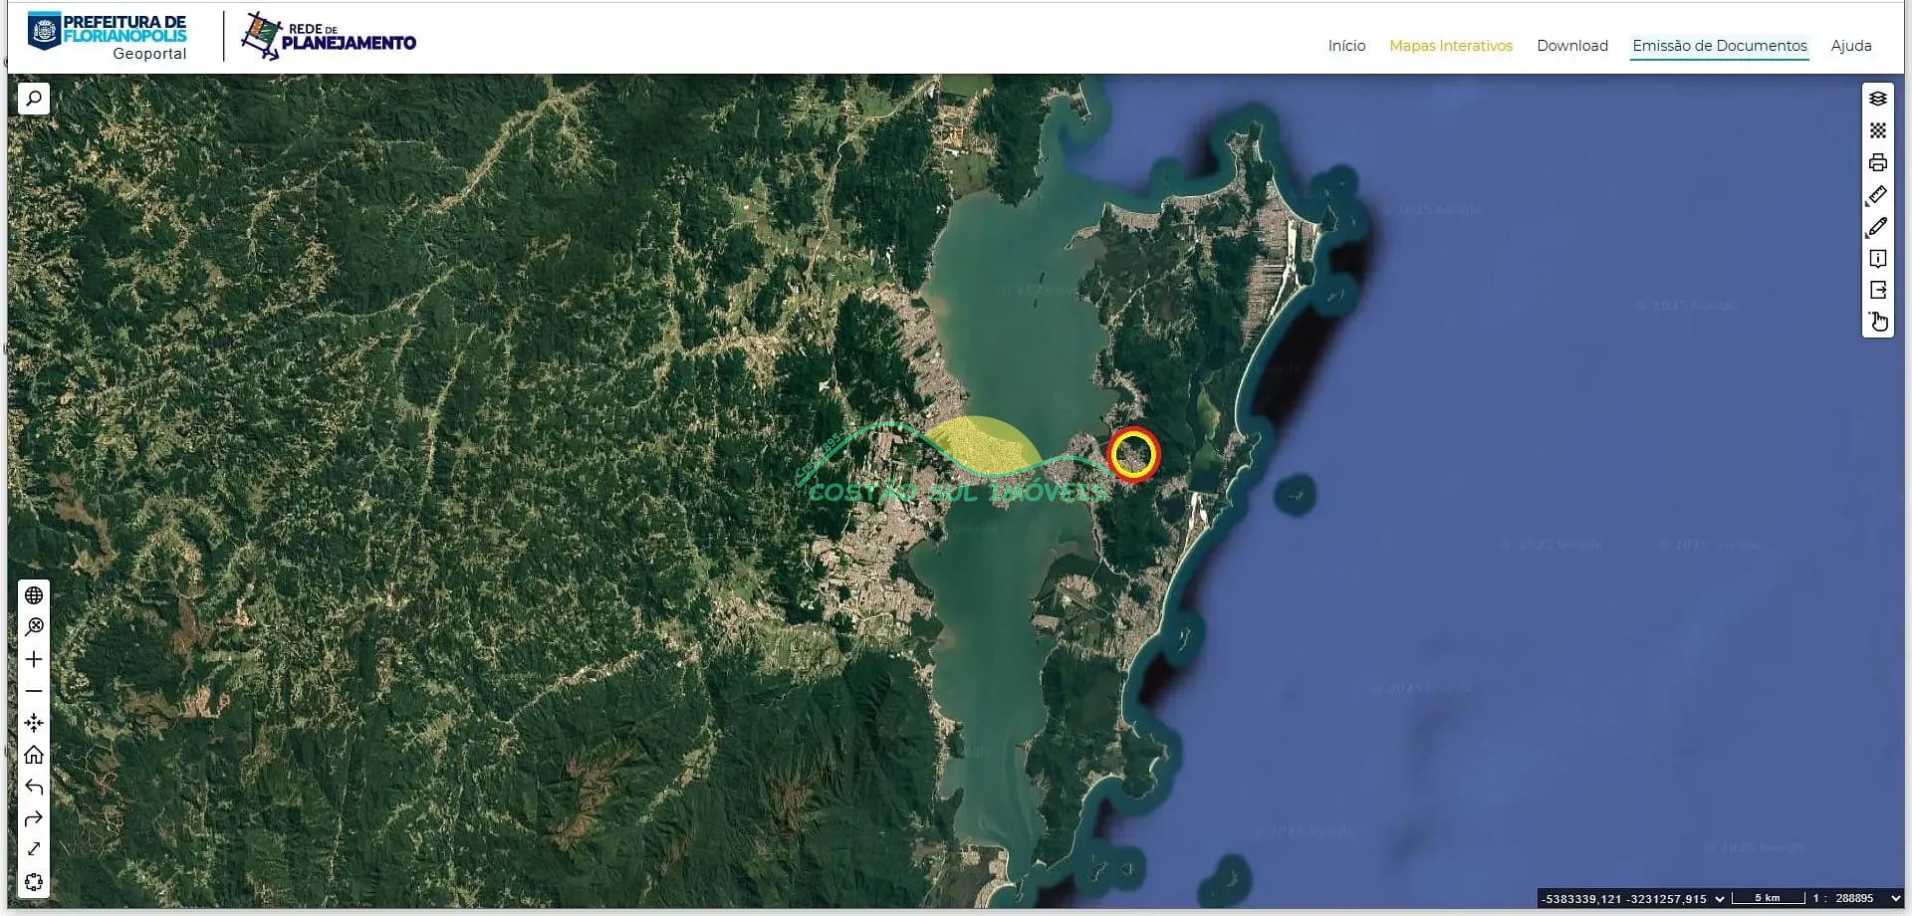Select the measure ruler tool

(1877, 195)
